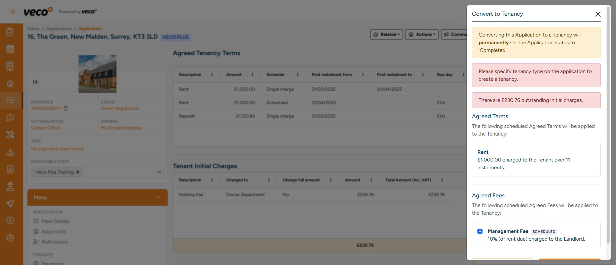Open the contacts book icon in sidebar
Screen dimensions: 616x265
click(10, 169)
